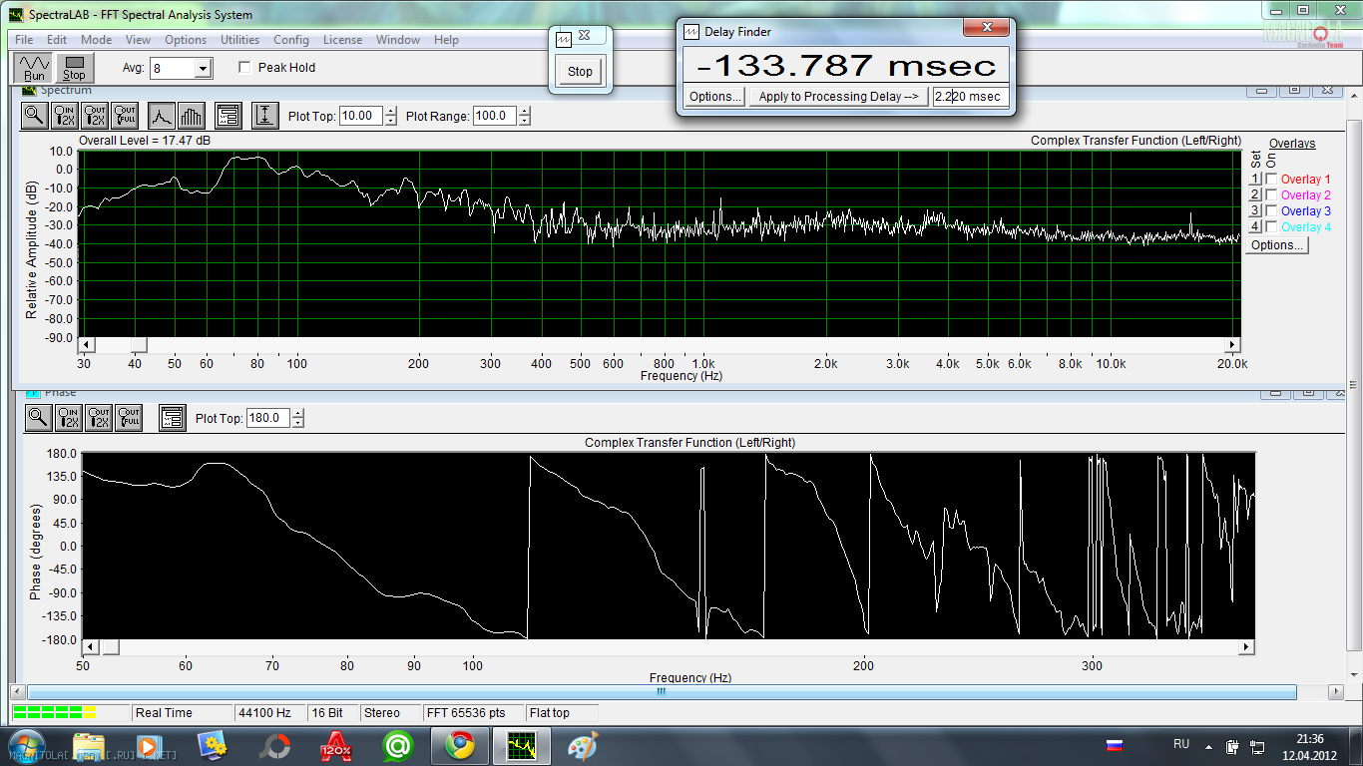Increase Phase Plot Top with up arrow

(297, 413)
